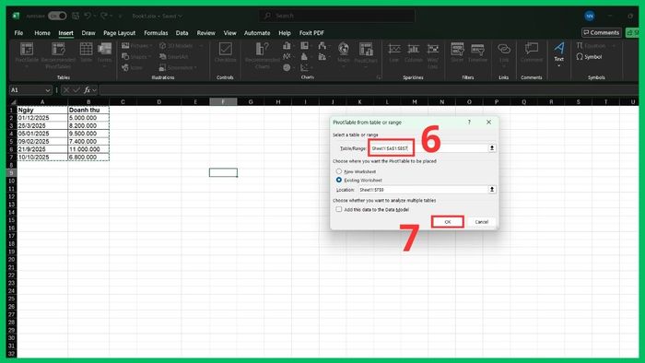
Task: Confirm the PivotTable dialog with OK
Action: coord(448,222)
